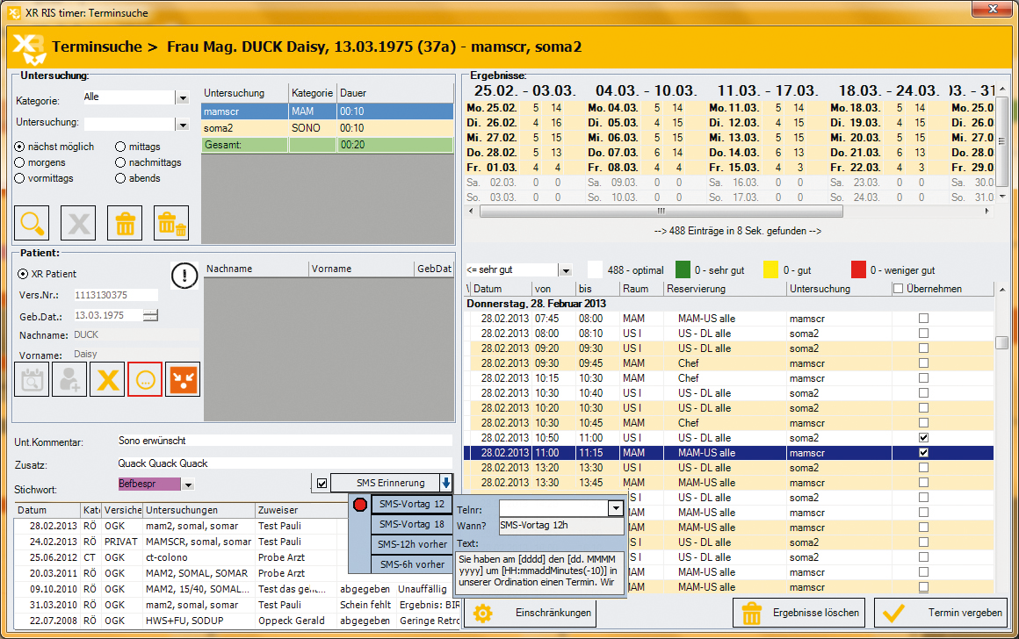Expand the Telnr combo box
Image resolution: width=1019 pixels, height=639 pixels.
616,508
